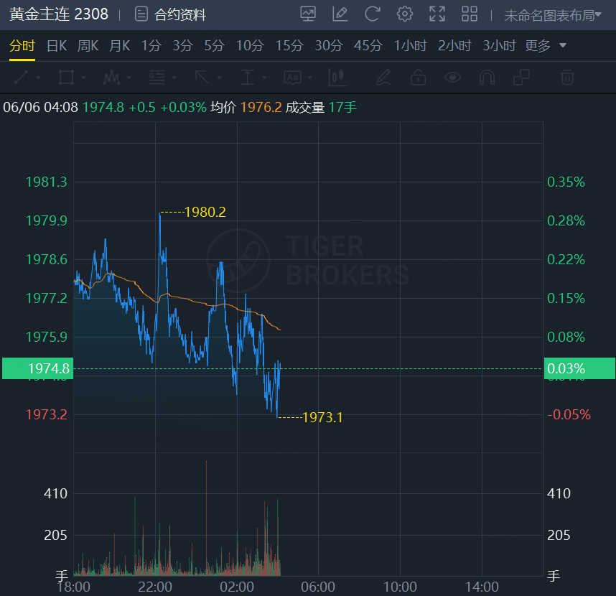The width and height of the screenshot is (616, 596).
Task: Switch to 日K tab
Action: pyautogui.click(x=57, y=45)
